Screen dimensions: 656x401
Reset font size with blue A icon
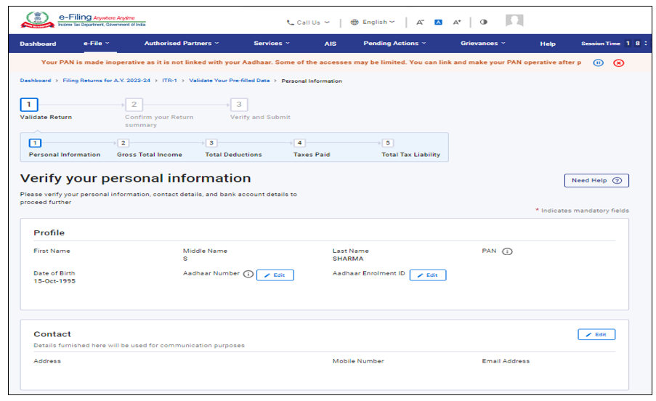439,23
